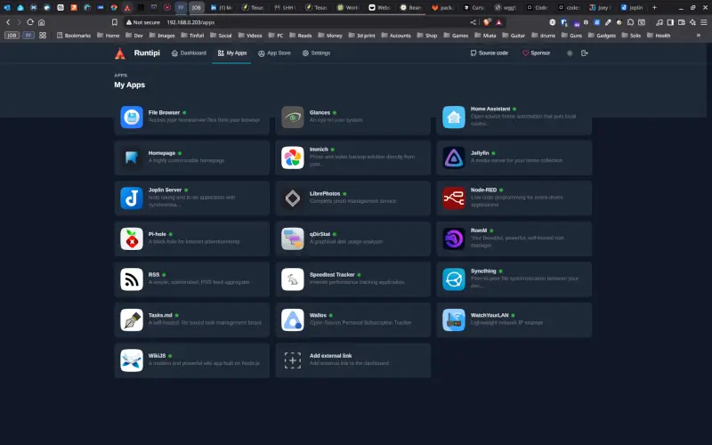Click the Wallos app icon
This screenshot has height=445, width=712.
(x=293, y=320)
